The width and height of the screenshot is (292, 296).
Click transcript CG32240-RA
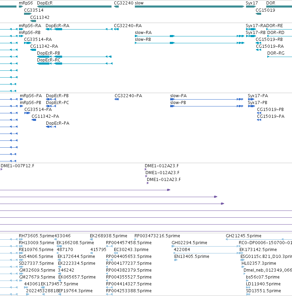point(128,26)
